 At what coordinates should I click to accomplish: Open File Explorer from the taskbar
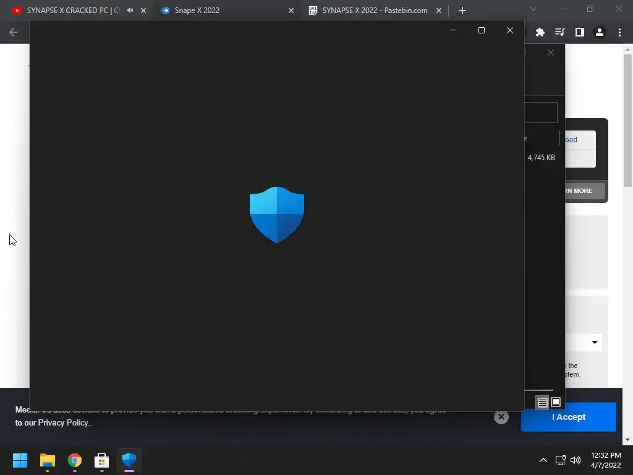(x=47, y=460)
